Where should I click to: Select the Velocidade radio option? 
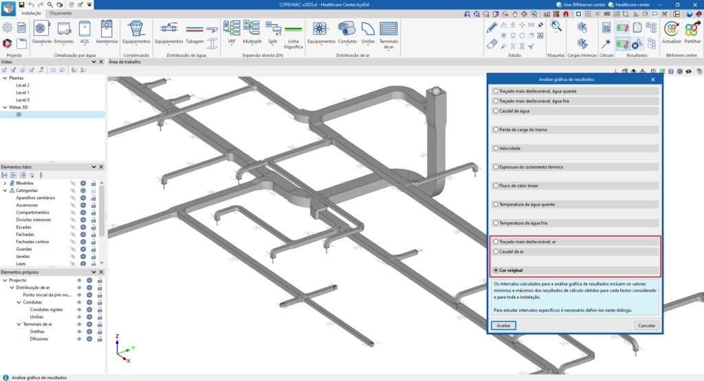tap(496, 148)
